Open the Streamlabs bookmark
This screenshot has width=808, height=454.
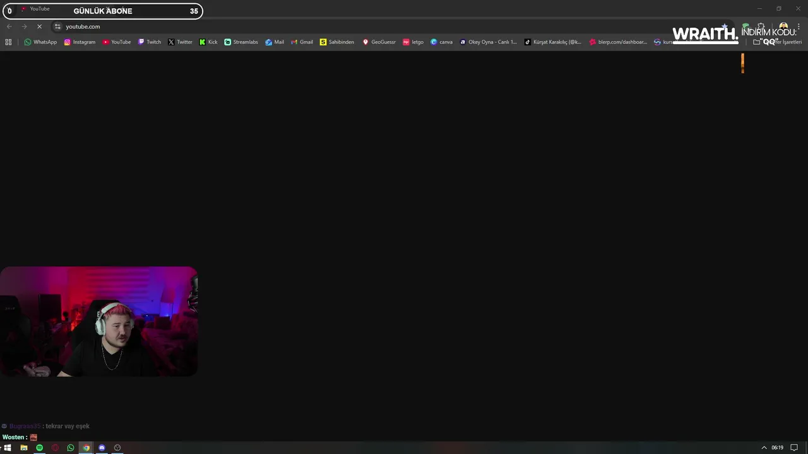pyautogui.click(x=241, y=42)
